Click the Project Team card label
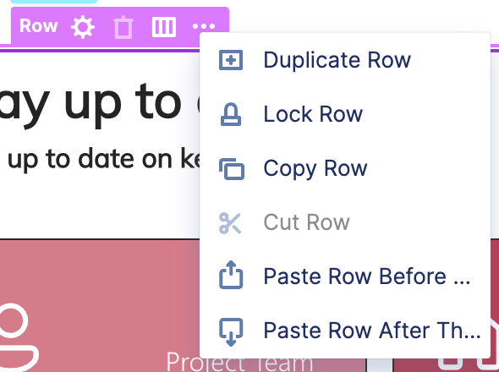Image resolution: width=499 pixels, height=372 pixels. (x=239, y=362)
